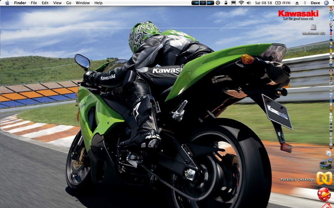Click the panorama ring Dock icon
Viewport: 334px width, 208px height.
(x=325, y=164)
